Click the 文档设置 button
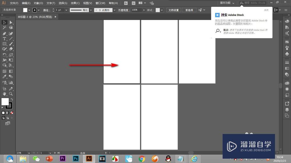Screen dimensions: 291x163 point(173,10)
